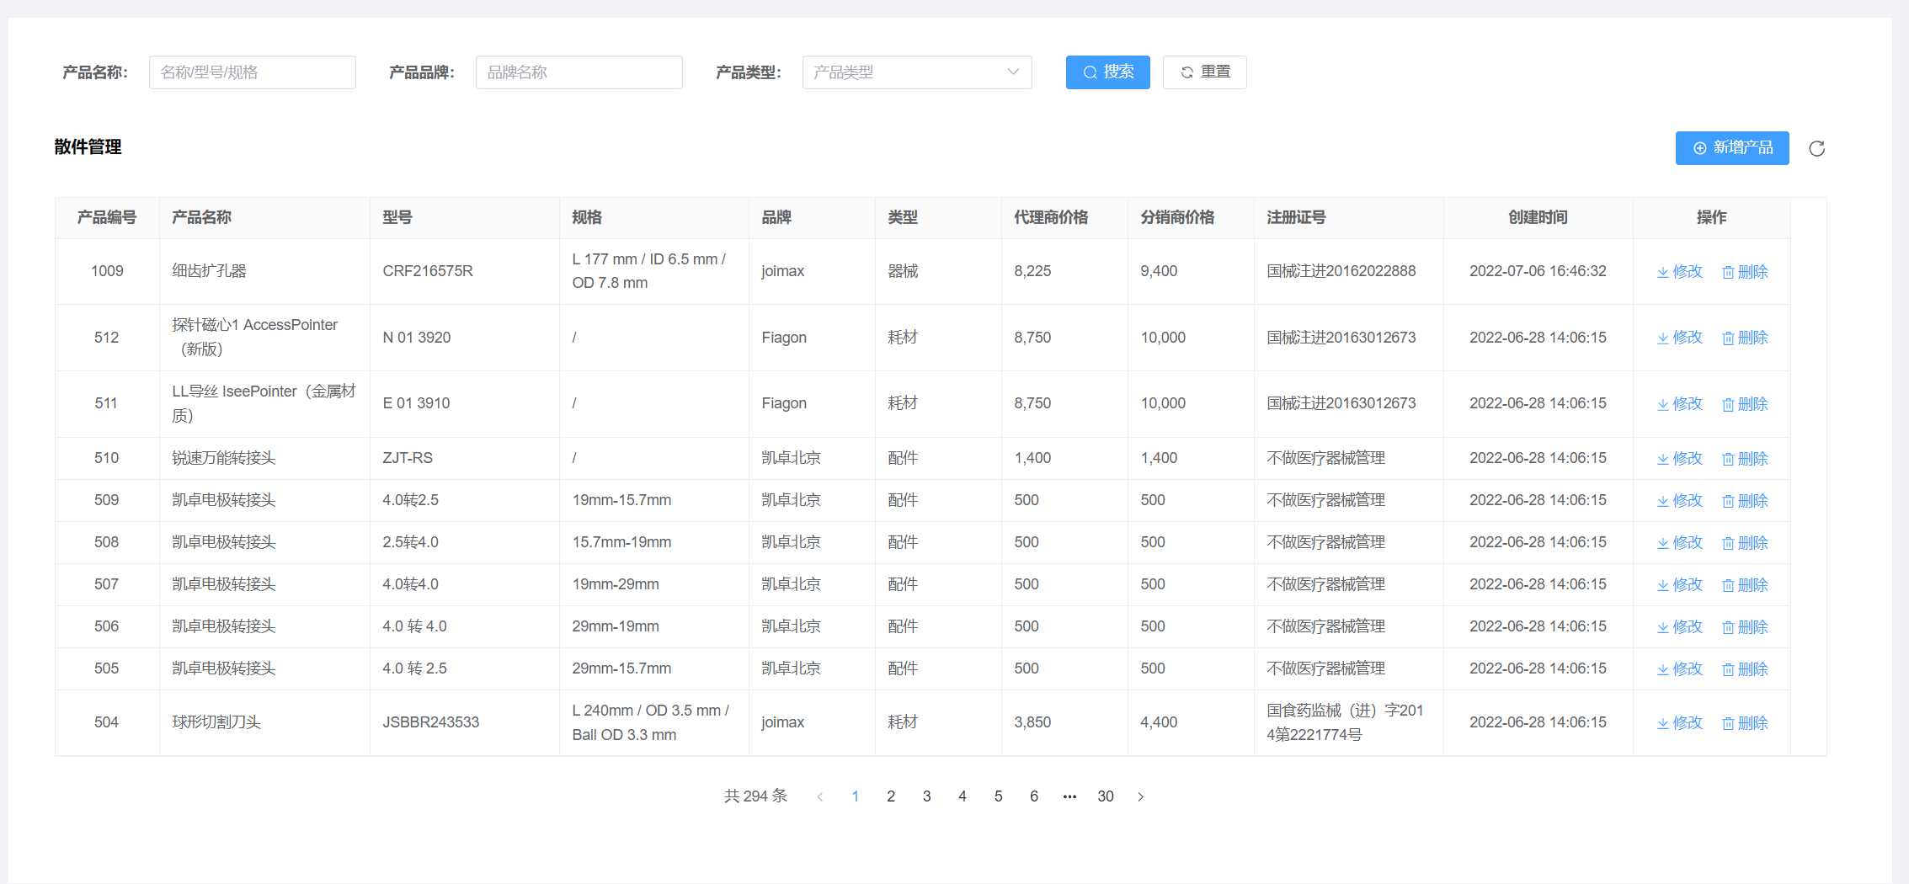Click the 散件管理 heading
The height and width of the screenshot is (884, 1909).
click(88, 147)
